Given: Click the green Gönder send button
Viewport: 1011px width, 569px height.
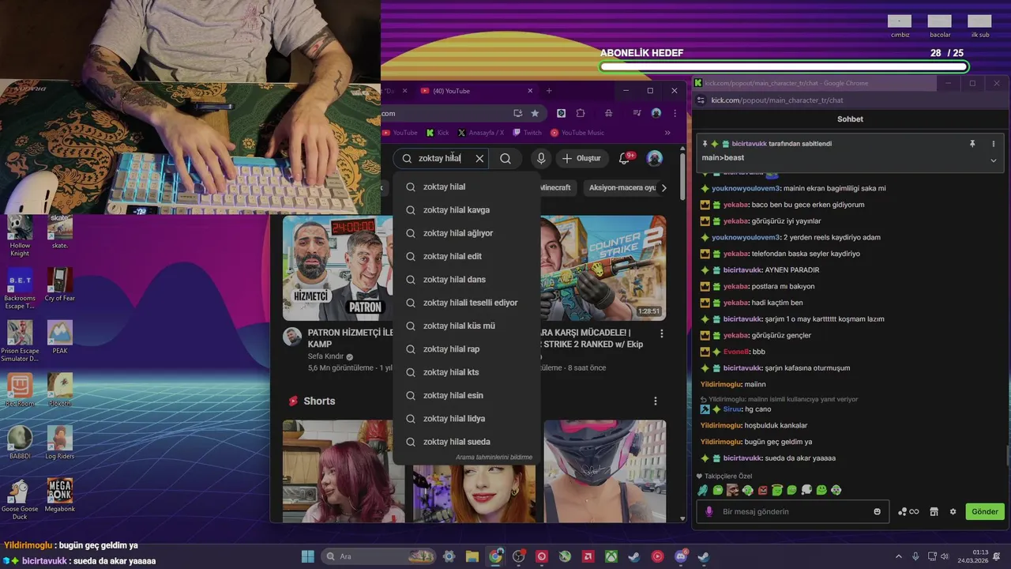Looking at the screenshot, I should coord(985,511).
